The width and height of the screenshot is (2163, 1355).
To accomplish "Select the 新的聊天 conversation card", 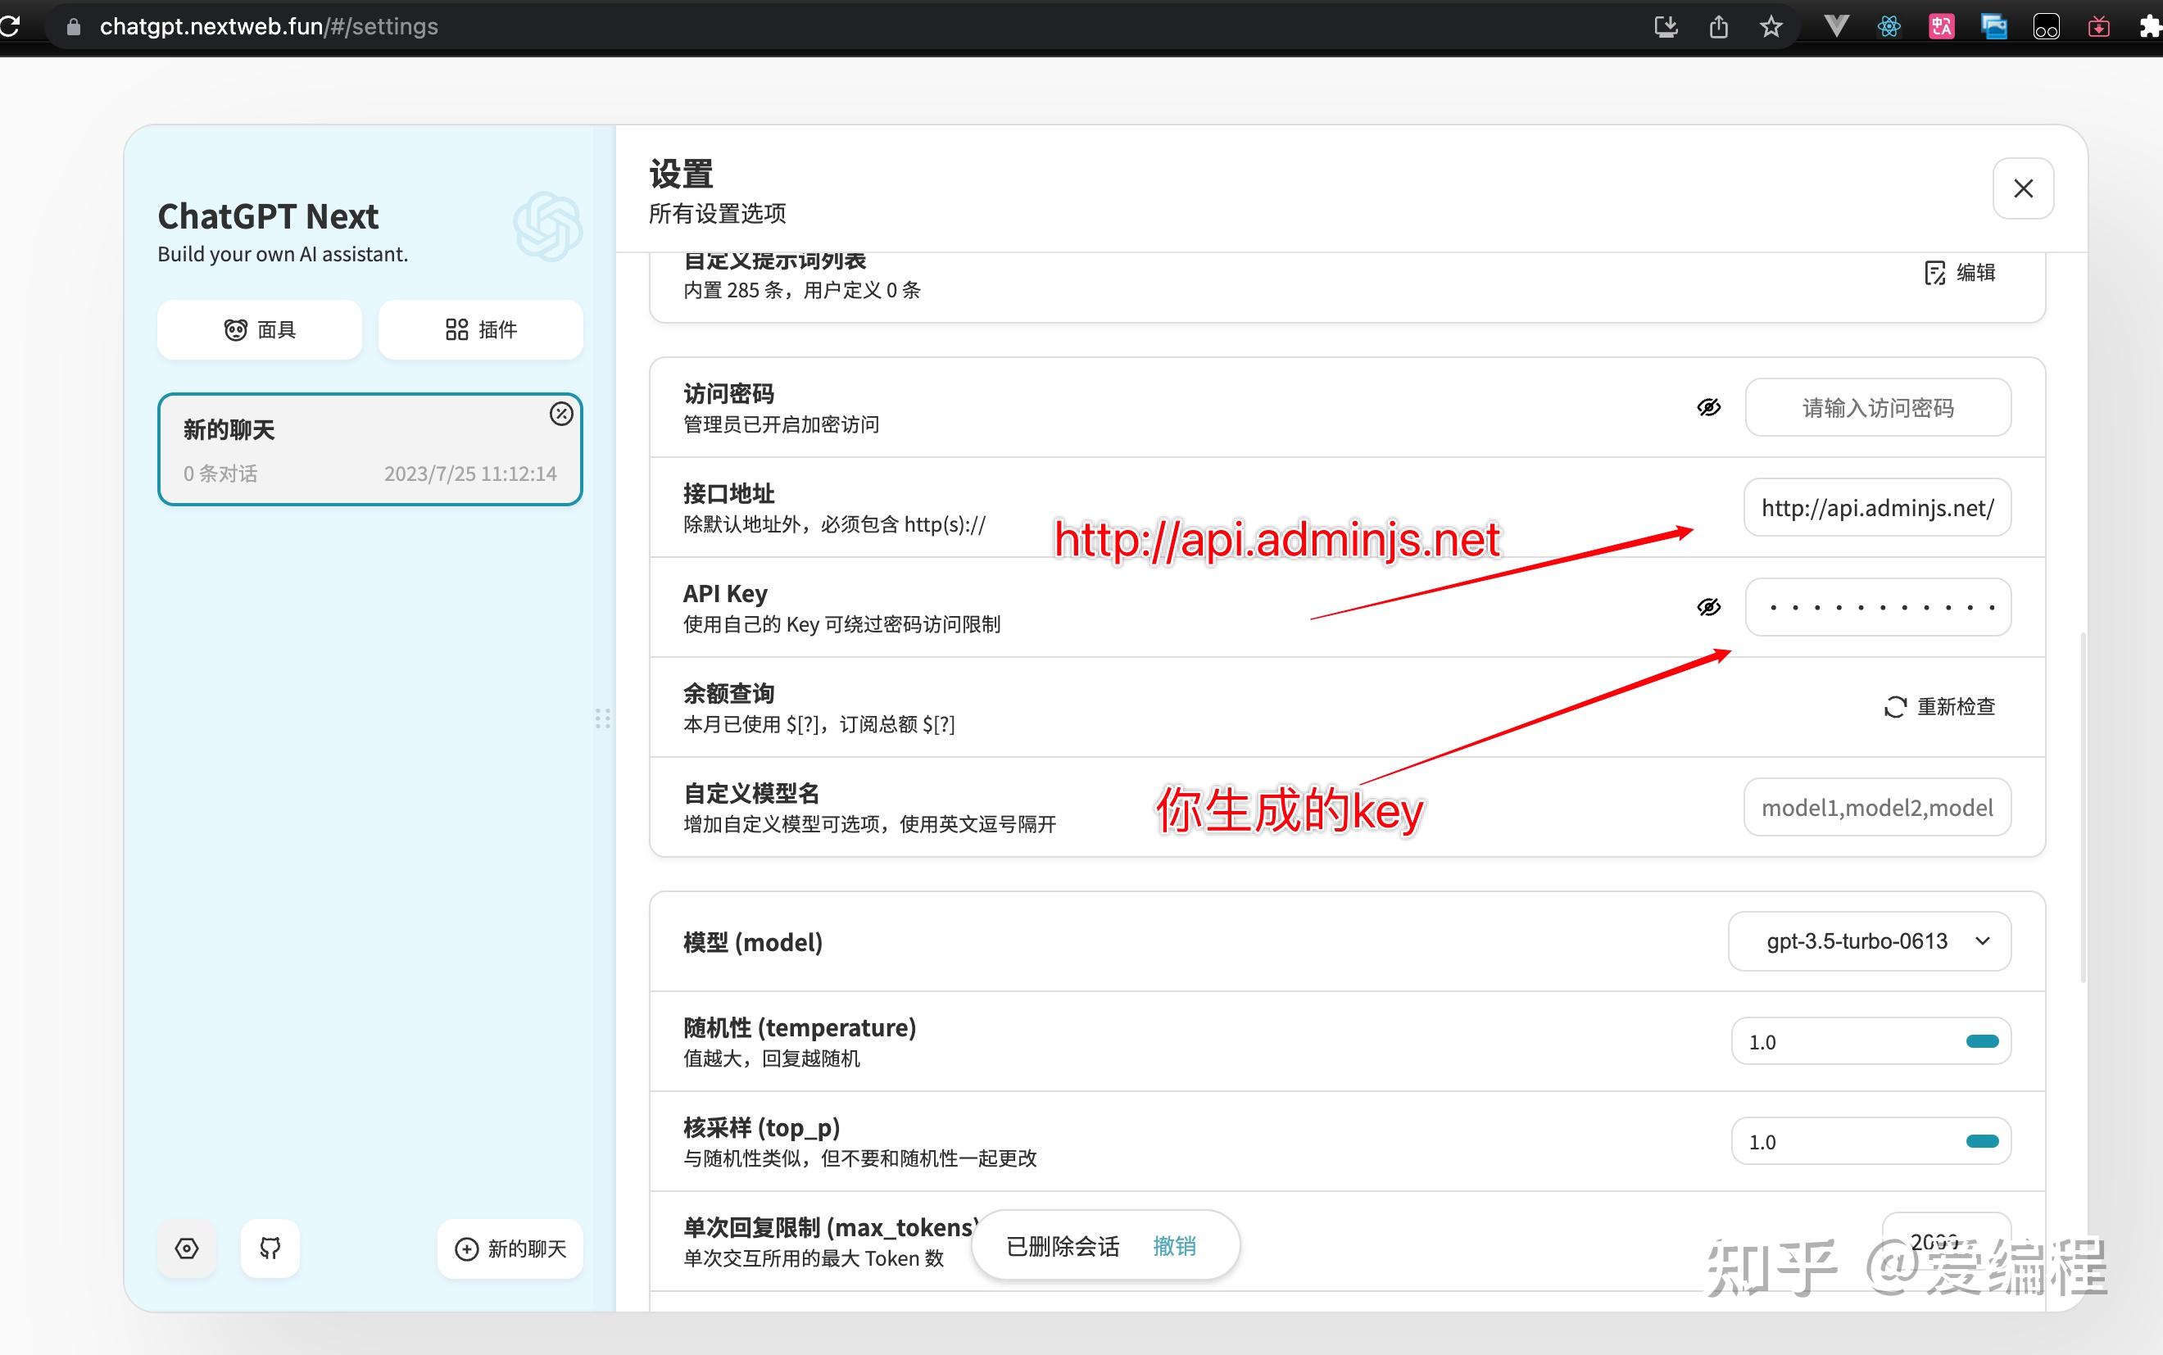I will coord(370,449).
